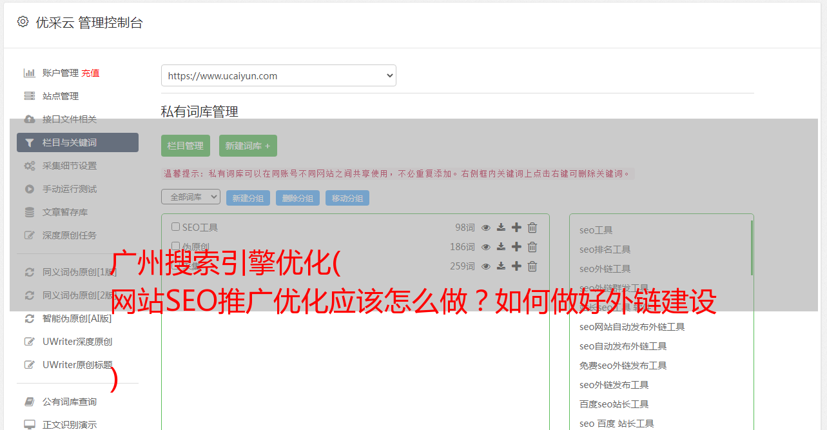The width and height of the screenshot is (827, 430).
Task: Click the monitor icon for 正文识别演示
Action: click(x=30, y=425)
